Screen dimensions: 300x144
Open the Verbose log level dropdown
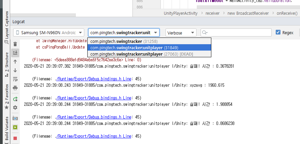[x=181, y=33]
